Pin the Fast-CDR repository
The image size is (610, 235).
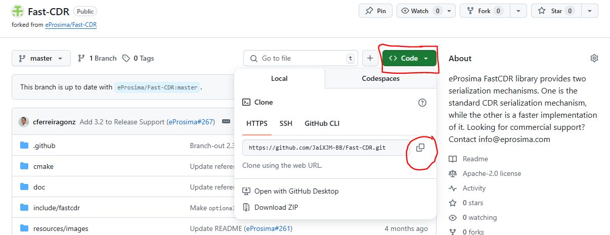click(x=375, y=11)
